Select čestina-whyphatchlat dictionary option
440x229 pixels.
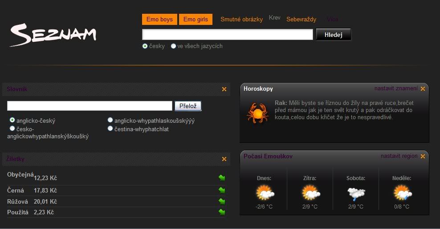pyautogui.click(x=110, y=129)
